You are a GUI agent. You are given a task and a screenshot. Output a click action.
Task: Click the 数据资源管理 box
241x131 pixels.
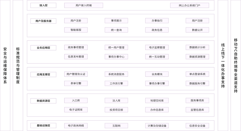point(197,57)
